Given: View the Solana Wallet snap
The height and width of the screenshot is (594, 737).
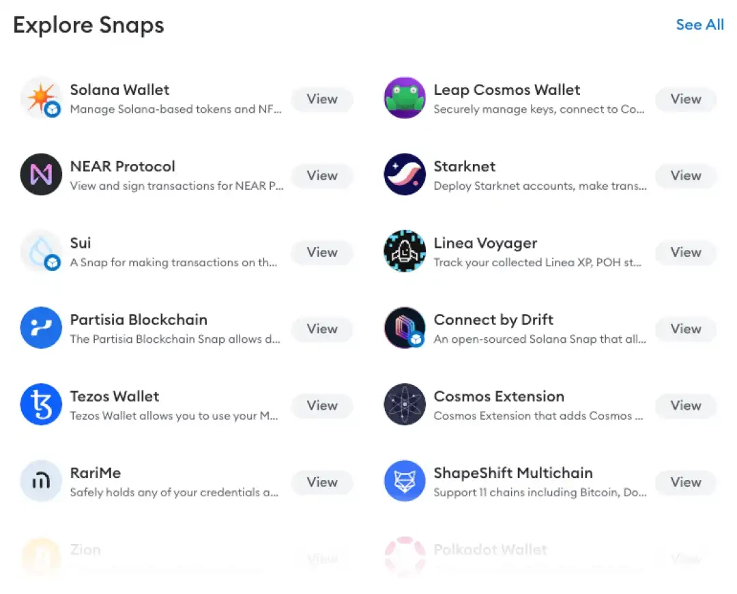Looking at the screenshot, I should (x=321, y=100).
